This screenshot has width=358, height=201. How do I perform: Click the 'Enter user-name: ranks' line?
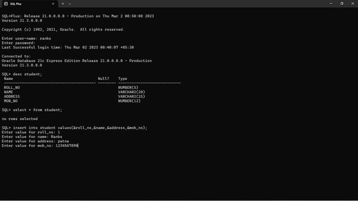26,39
